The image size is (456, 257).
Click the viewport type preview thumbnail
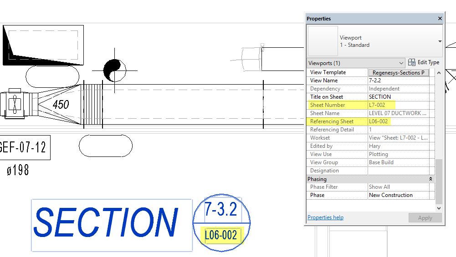[x=323, y=41]
